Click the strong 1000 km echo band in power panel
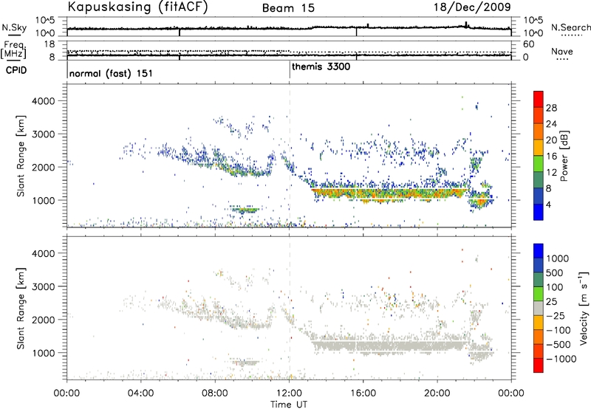 (x=390, y=194)
